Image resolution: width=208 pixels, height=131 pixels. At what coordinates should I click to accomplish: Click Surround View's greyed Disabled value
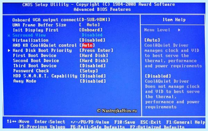[92, 35]
